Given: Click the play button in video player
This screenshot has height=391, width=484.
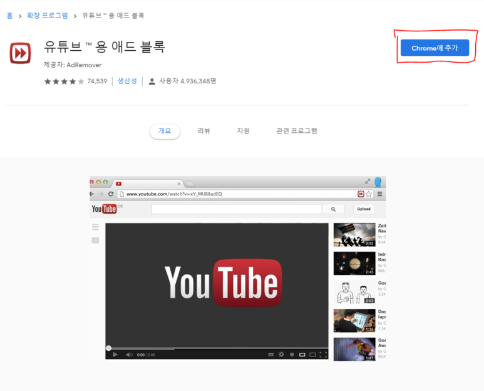Looking at the screenshot, I should click(x=115, y=355).
